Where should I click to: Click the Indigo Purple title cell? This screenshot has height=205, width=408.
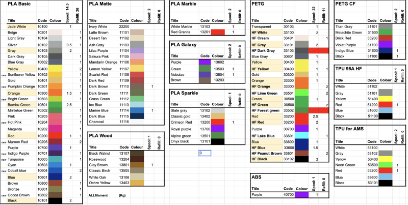(x=21, y=153)
